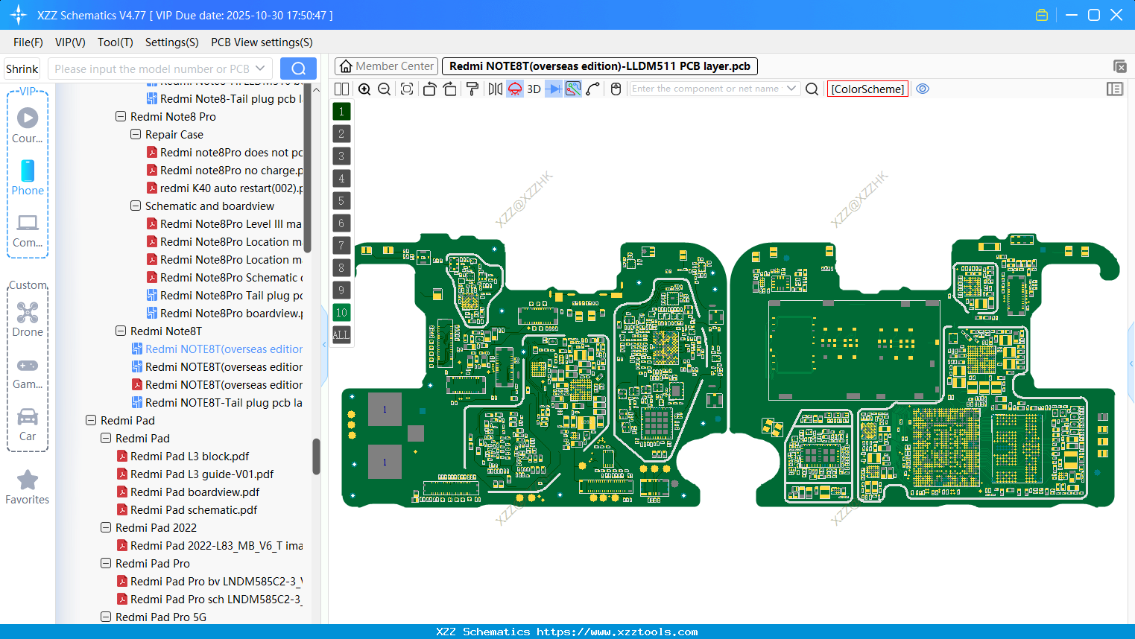Screen dimensions: 1135x639
Task: Open the brush color paint tool
Action: coord(472,89)
